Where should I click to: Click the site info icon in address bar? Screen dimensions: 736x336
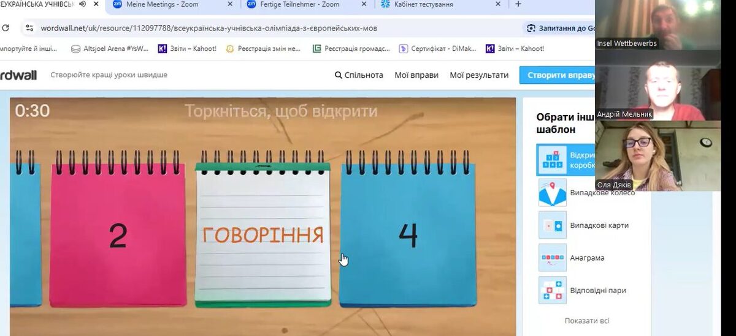pyautogui.click(x=29, y=28)
